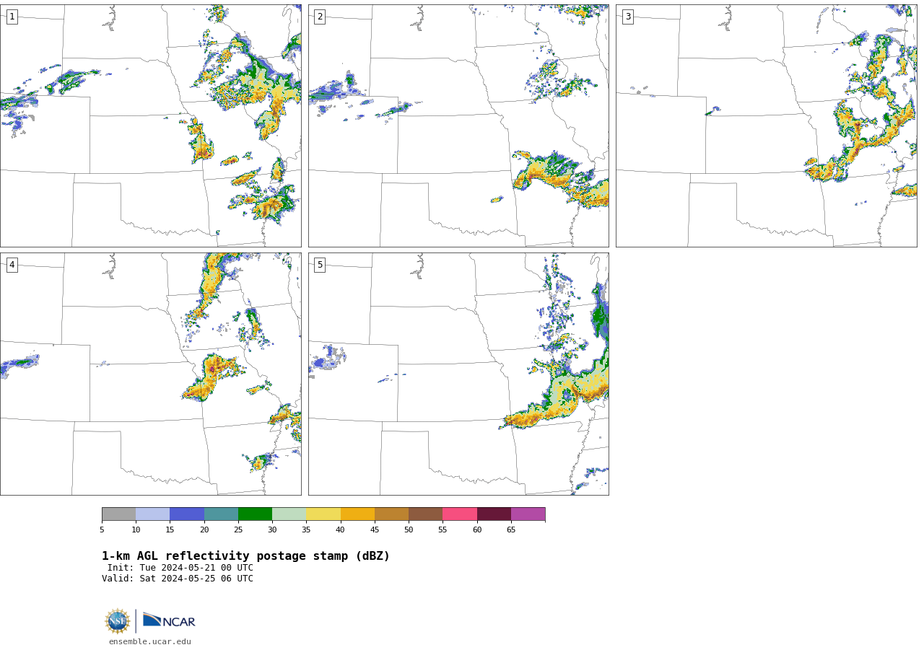Viewport: 924px width, 650px height.
Task: Click the dark green 25-30 dBZ swatch
Action: 255,514
